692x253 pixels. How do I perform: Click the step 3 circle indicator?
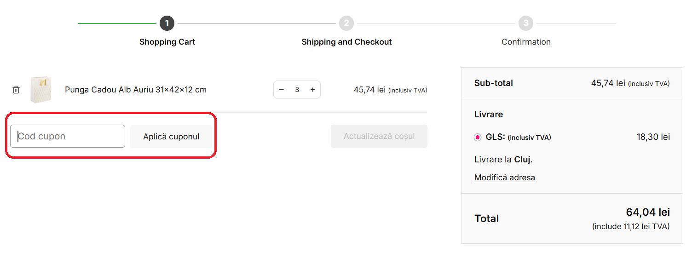(526, 23)
